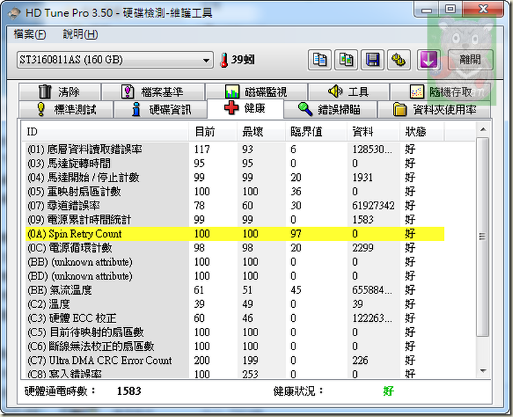Select the (09) 電源累計時間統計 row
The height and width of the screenshot is (417, 513).
pos(235,220)
